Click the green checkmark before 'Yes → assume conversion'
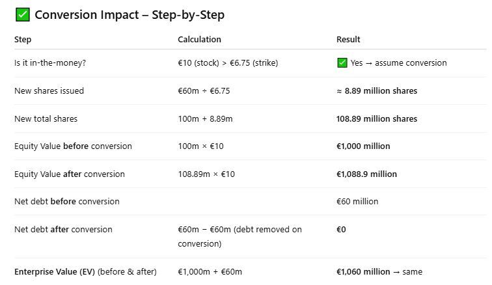This screenshot has width=492, height=285. click(342, 63)
